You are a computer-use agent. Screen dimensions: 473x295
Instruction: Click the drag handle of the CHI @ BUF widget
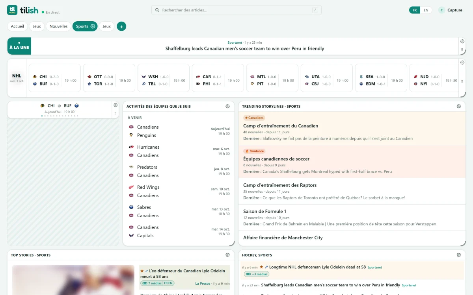[115, 113]
